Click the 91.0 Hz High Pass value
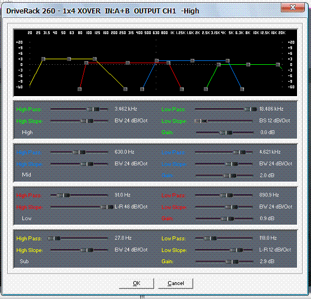The height and width of the screenshot is (299, 311). (x=123, y=195)
